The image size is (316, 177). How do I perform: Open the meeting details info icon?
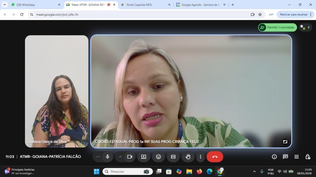(x=274, y=157)
